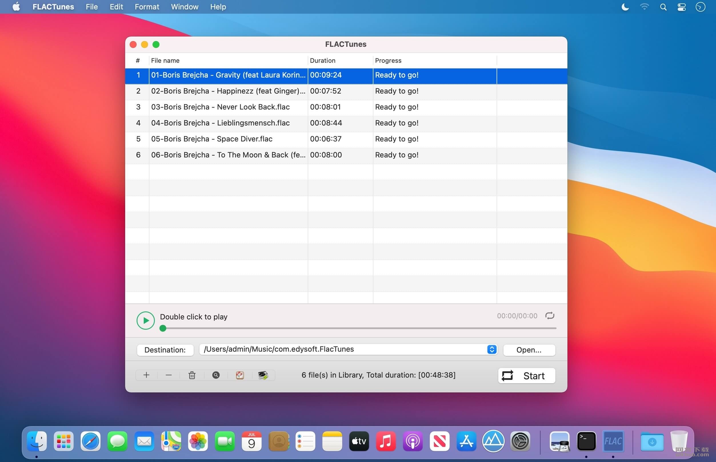Open the destination path dropdown arrows
716x462 pixels.
coord(491,349)
